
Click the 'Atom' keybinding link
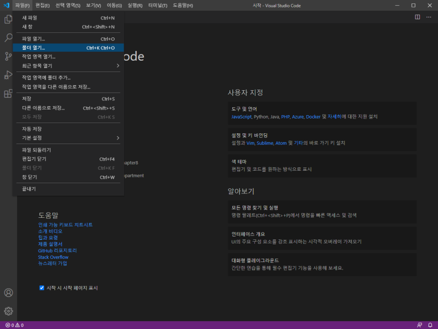point(281,143)
